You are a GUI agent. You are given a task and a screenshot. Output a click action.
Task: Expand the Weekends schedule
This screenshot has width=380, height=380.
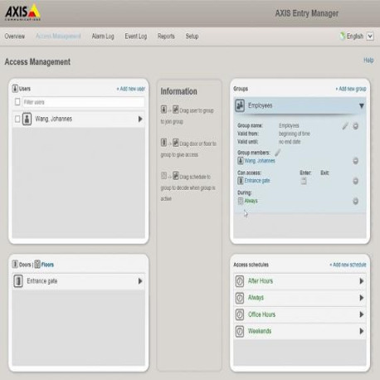[362, 331]
